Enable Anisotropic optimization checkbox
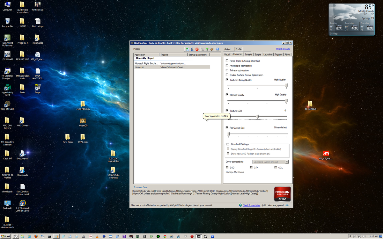 click(x=227, y=66)
